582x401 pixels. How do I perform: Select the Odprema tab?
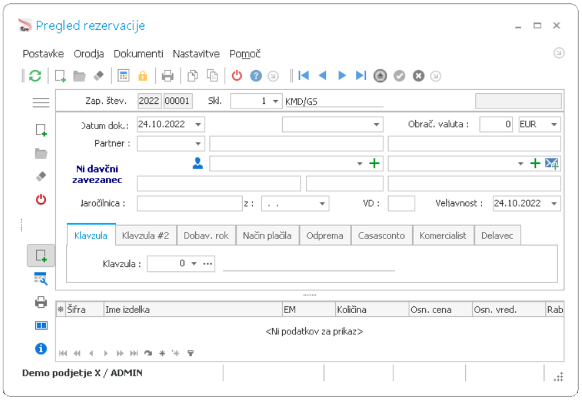(x=325, y=236)
